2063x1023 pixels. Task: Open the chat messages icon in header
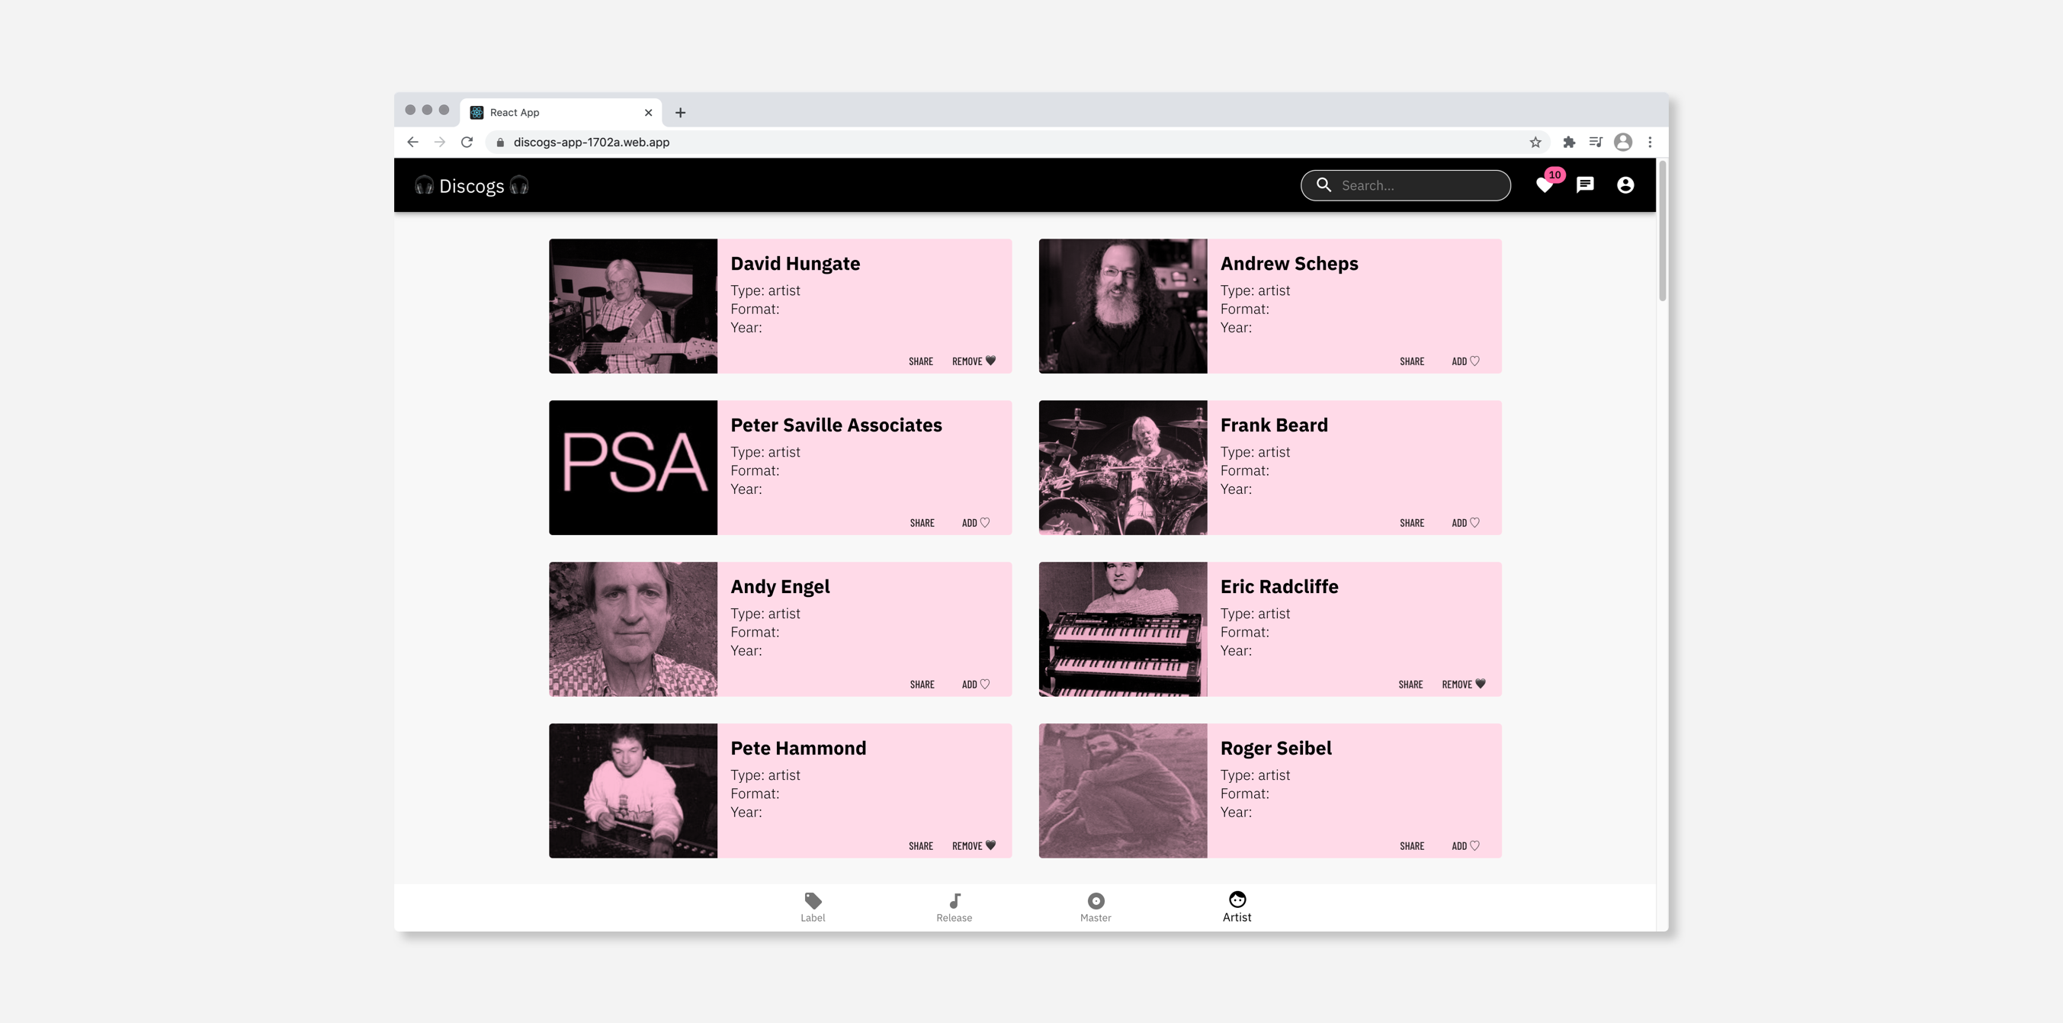tap(1585, 185)
